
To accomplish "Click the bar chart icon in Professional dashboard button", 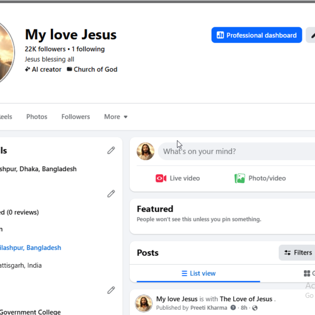I will point(220,35).
